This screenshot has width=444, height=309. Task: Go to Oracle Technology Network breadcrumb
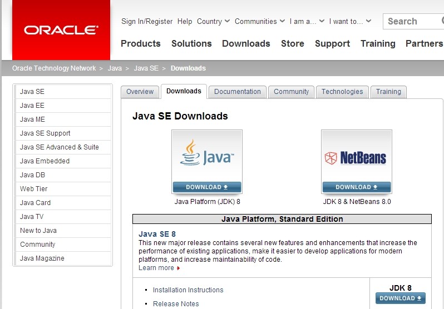pyautogui.click(x=54, y=68)
